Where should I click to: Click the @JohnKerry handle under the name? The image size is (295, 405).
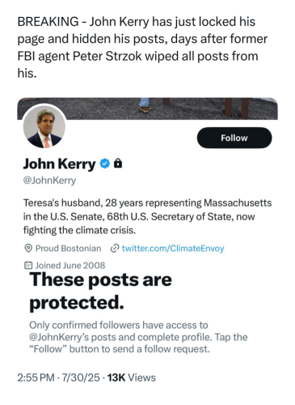[x=49, y=180]
